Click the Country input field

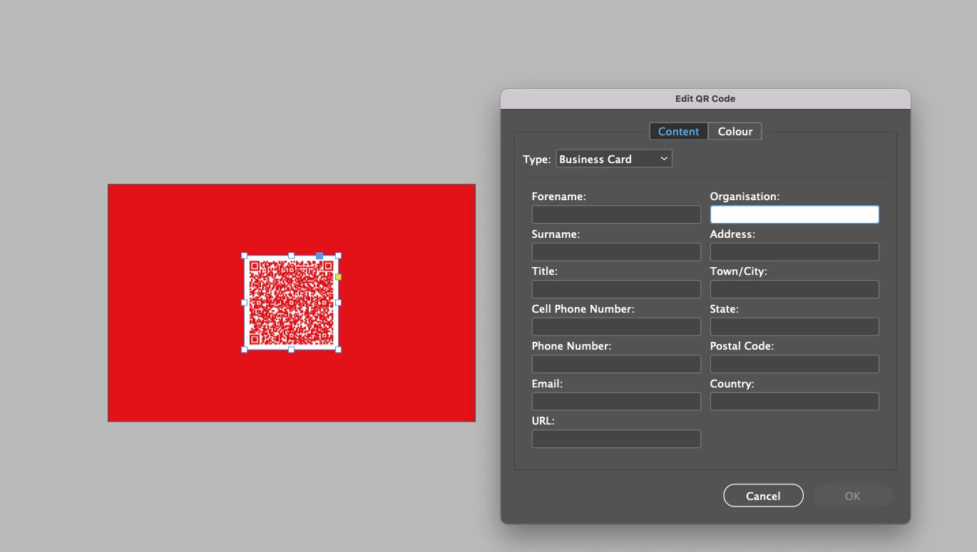pos(794,401)
